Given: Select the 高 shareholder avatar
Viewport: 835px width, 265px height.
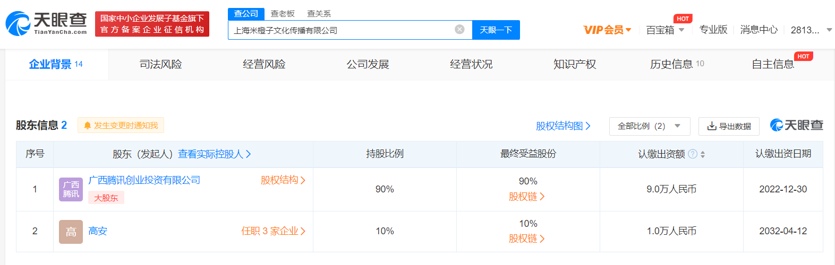Looking at the screenshot, I should 71,232.
